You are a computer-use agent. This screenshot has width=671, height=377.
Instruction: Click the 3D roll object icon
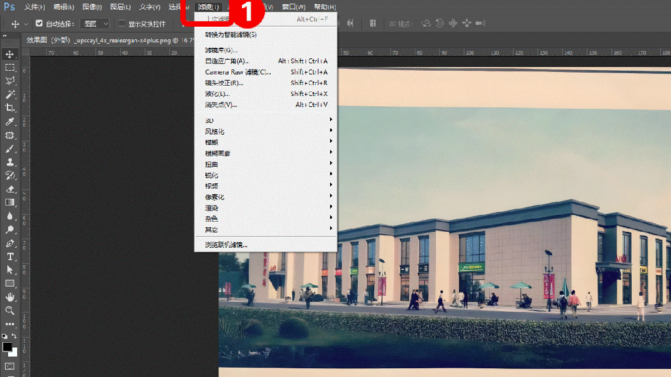click(440, 23)
